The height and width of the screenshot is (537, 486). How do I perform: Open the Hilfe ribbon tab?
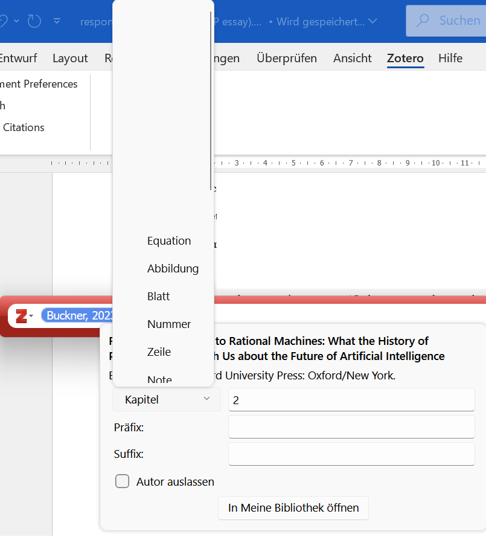pyautogui.click(x=450, y=58)
